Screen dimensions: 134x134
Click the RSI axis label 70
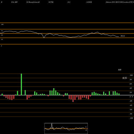(x=2, y=31)
